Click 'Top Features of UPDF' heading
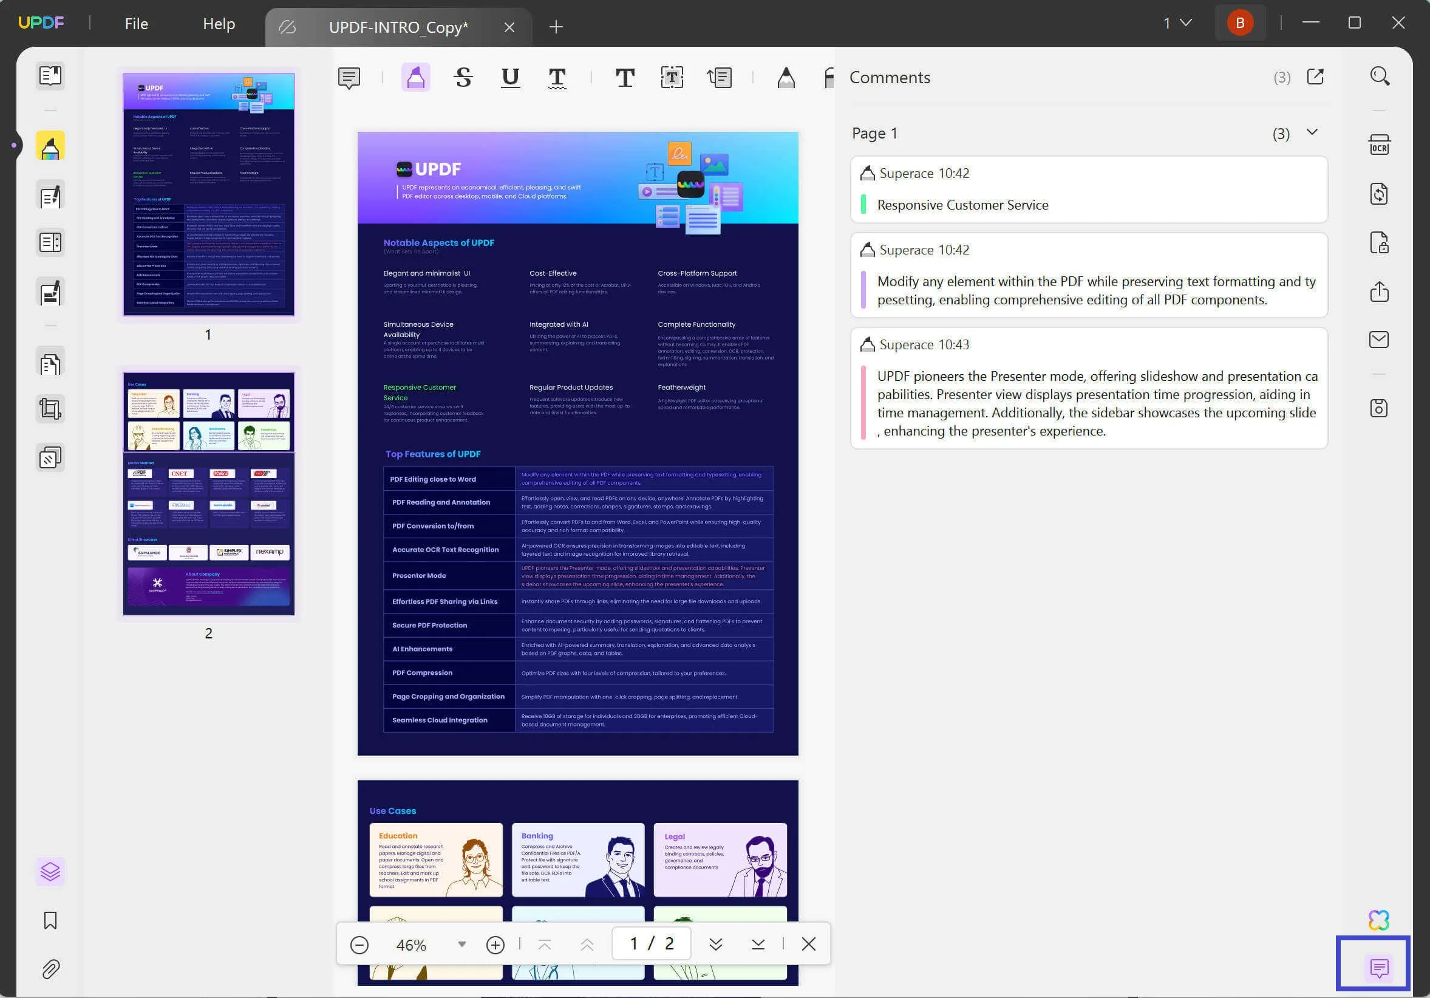The height and width of the screenshot is (998, 1430). 433,454
